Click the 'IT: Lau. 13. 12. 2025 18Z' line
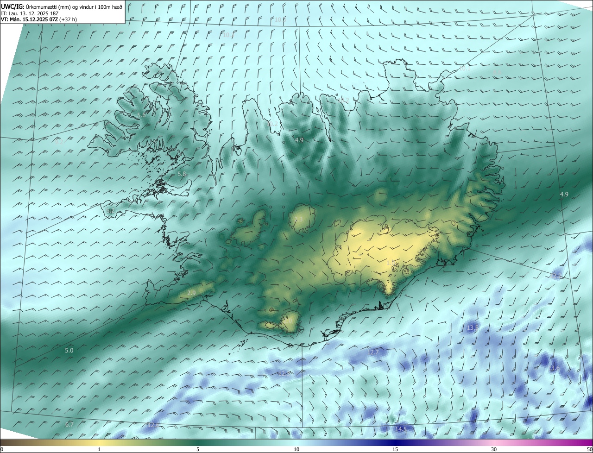This screenshot has height=453, width=593. [30, 13]
